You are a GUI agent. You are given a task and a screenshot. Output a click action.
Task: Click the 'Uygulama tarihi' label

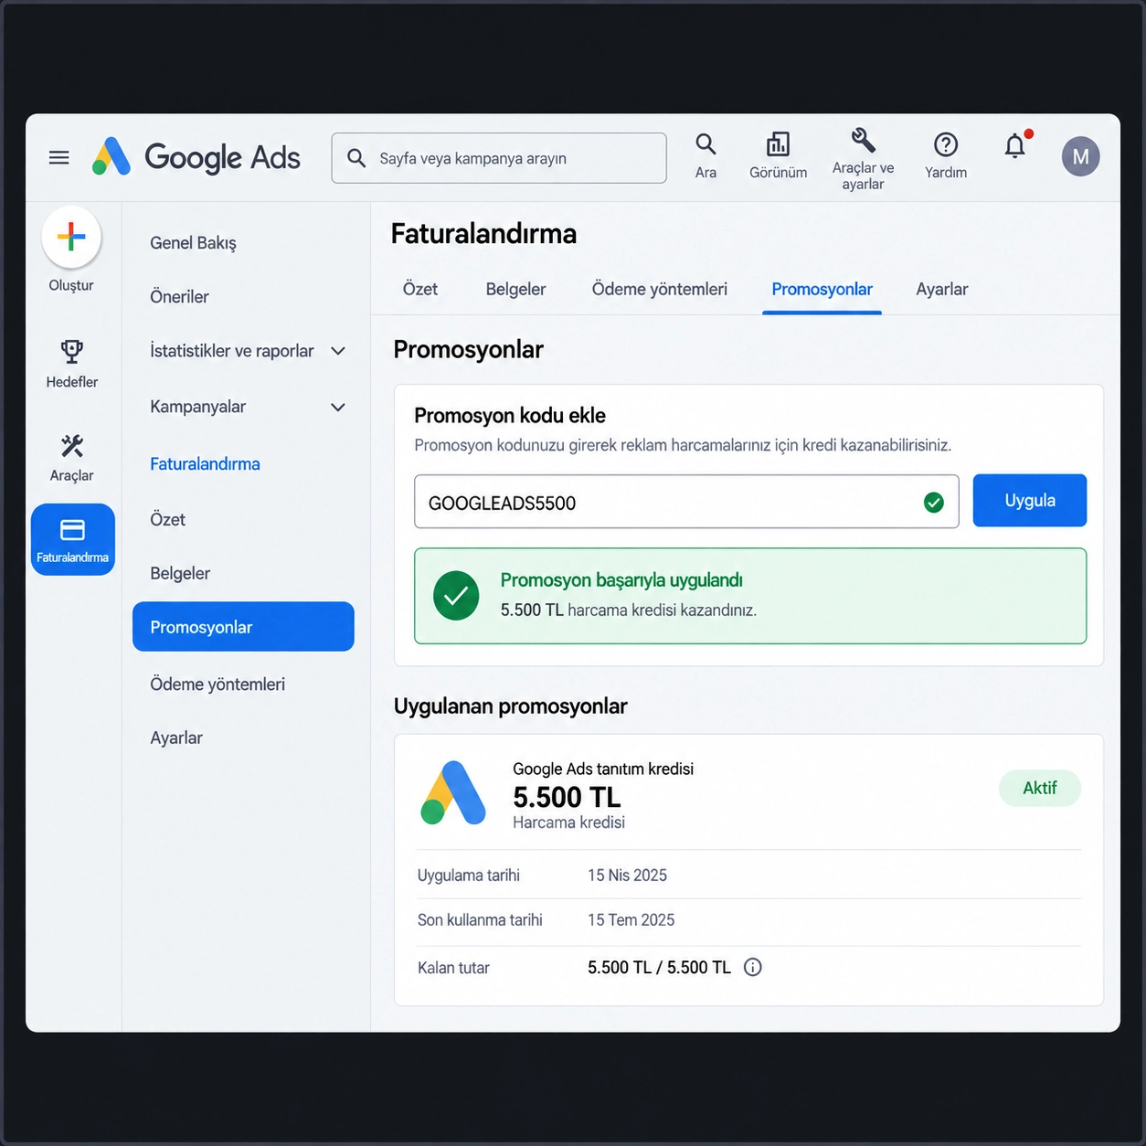coord(469,875)
